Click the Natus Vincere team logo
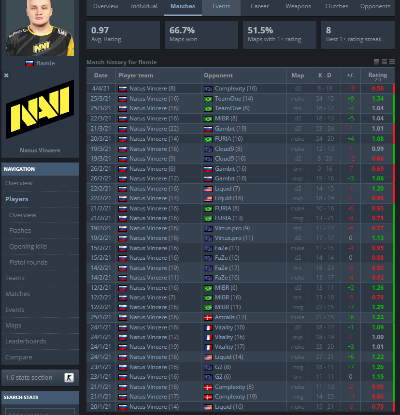 40,109
